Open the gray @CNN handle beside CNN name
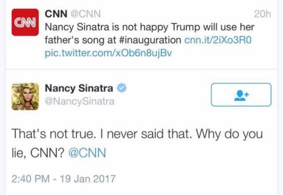283x195 pixels. [85, 14]
